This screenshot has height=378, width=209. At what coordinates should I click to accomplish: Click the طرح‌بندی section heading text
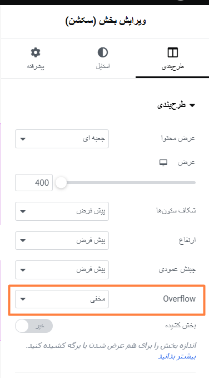pyautogui.click(x=172, y=105)
